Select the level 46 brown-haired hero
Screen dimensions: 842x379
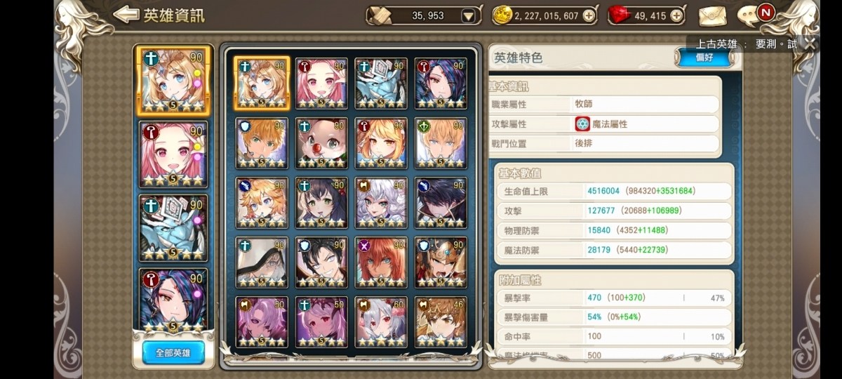pyautogui.click(x=441, y=322)
